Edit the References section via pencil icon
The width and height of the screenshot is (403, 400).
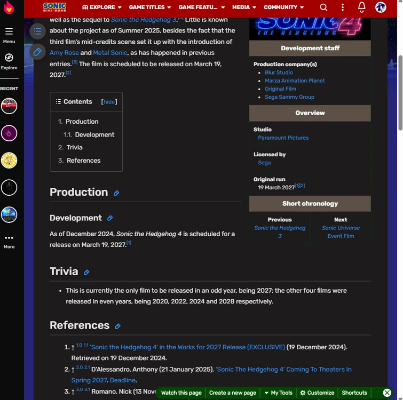[118, 326]
